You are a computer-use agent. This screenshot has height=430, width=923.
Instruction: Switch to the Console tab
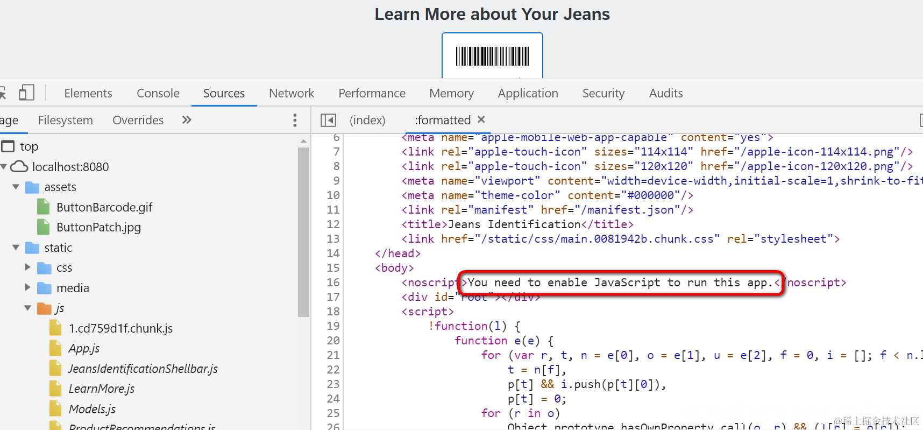pos(158,93)
